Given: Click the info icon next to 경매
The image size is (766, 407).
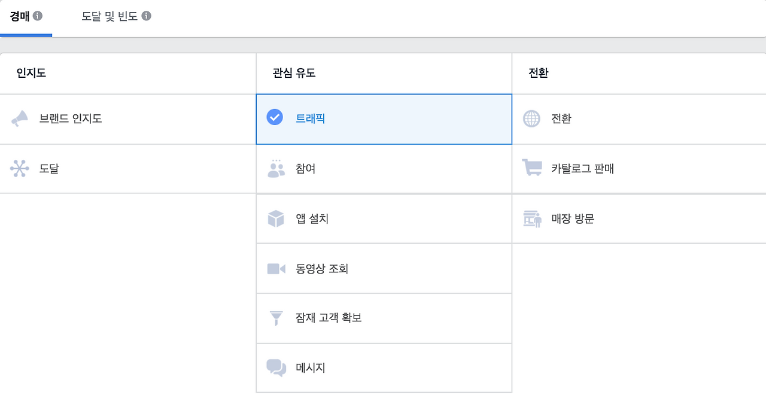Looking at the screenshot, I should point(38,16).
